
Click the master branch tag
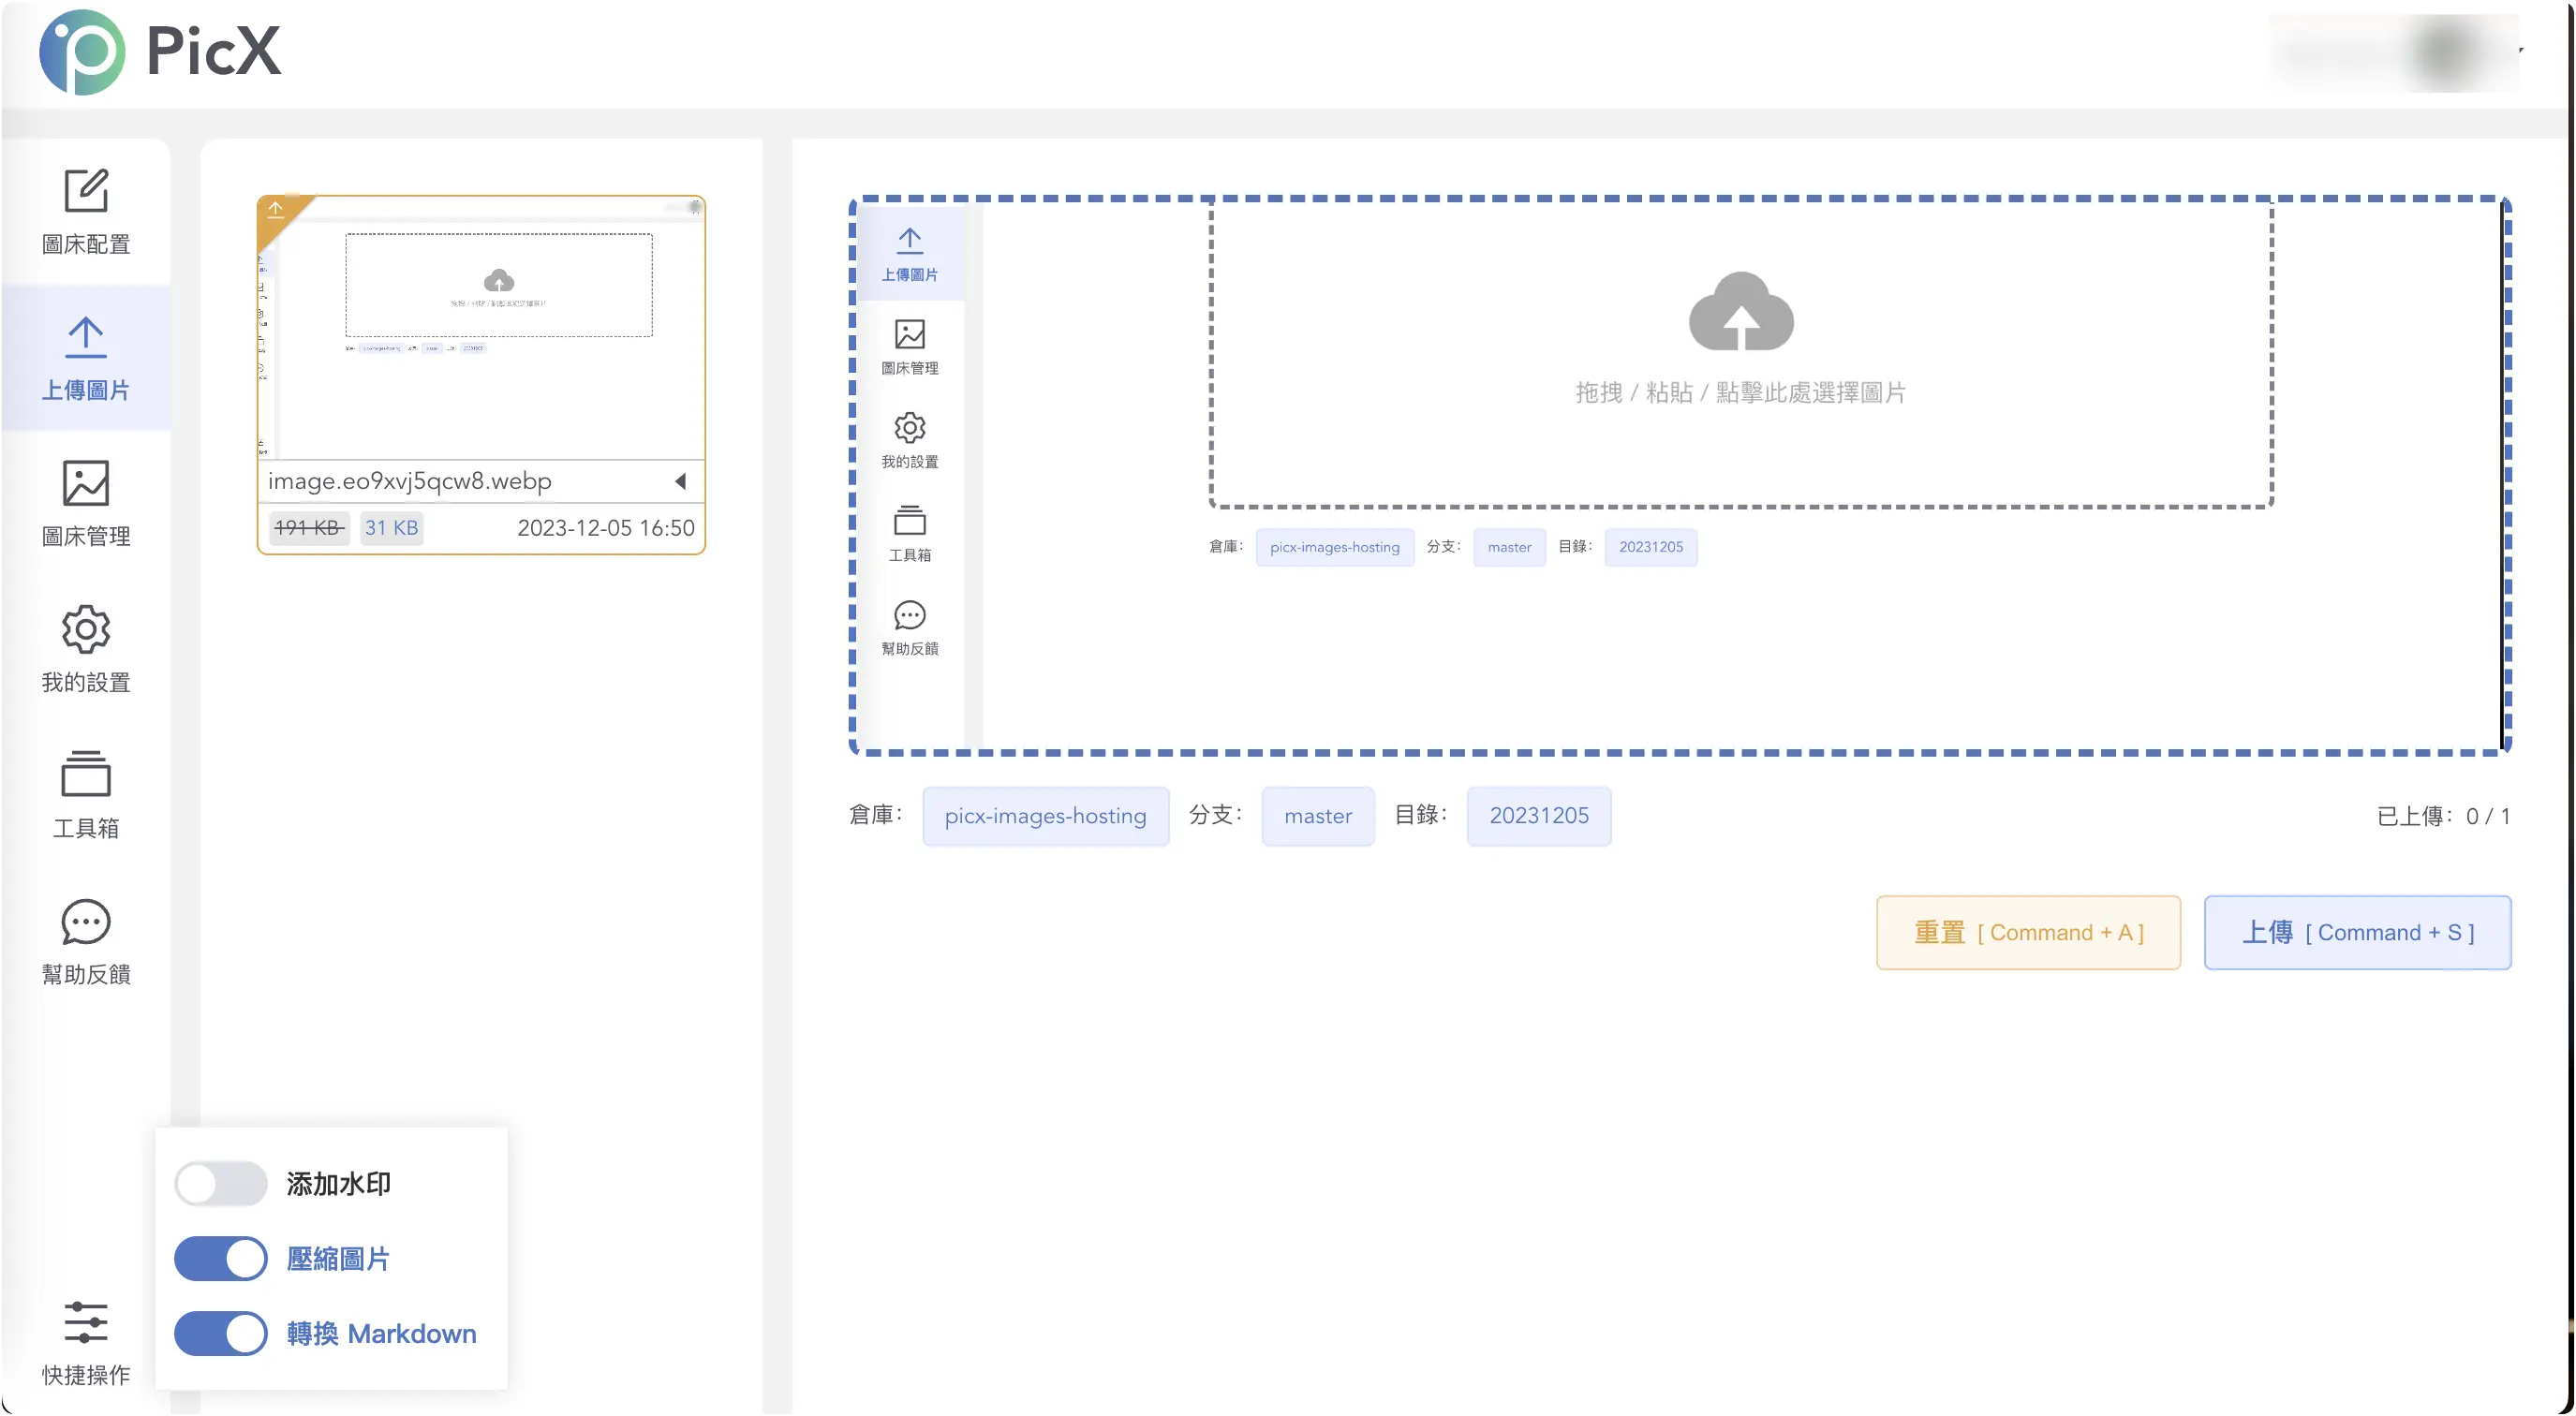tap(1317, 816)
